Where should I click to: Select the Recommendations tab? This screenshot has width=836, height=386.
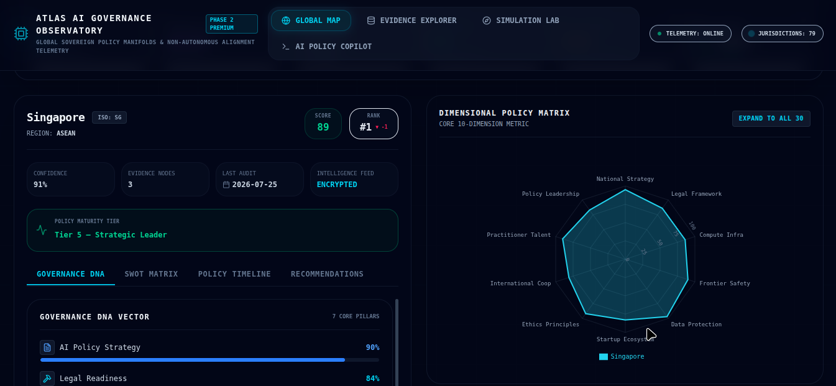click(327, 274)
